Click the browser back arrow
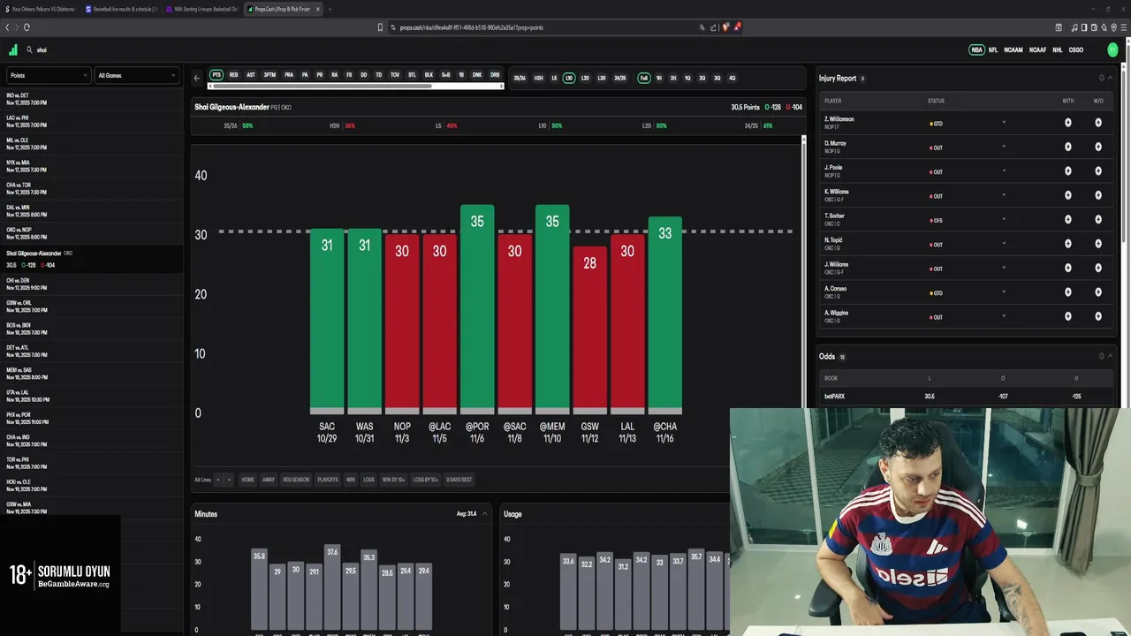Screen dimensions: 1131x636 click(x=7, y=27)
